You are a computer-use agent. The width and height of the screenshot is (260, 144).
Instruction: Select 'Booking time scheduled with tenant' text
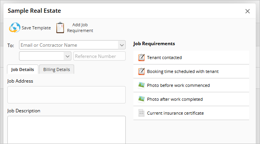pyautogui.click(x=183, y=71)
